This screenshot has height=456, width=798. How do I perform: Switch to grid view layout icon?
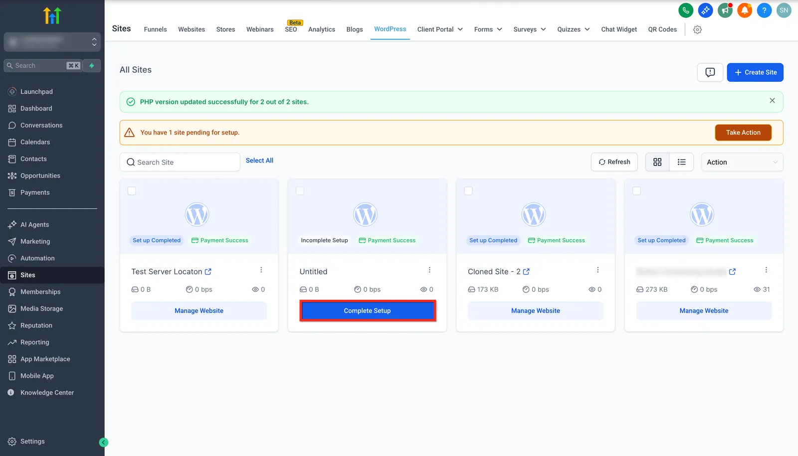(x=657, y=162)
